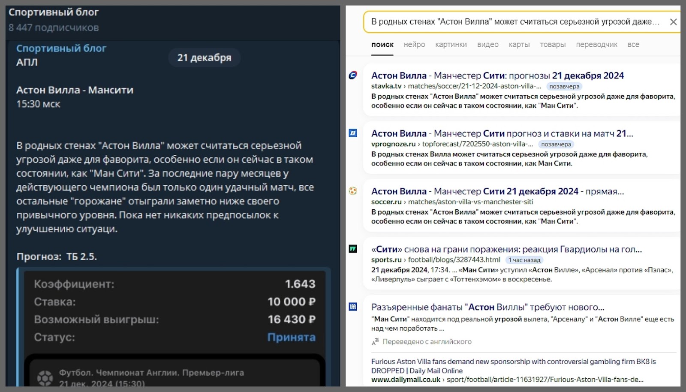Viewport: 686px width, 392px height.
Task: Clear the search query with X icon
Action: click(x=673, y=22)
